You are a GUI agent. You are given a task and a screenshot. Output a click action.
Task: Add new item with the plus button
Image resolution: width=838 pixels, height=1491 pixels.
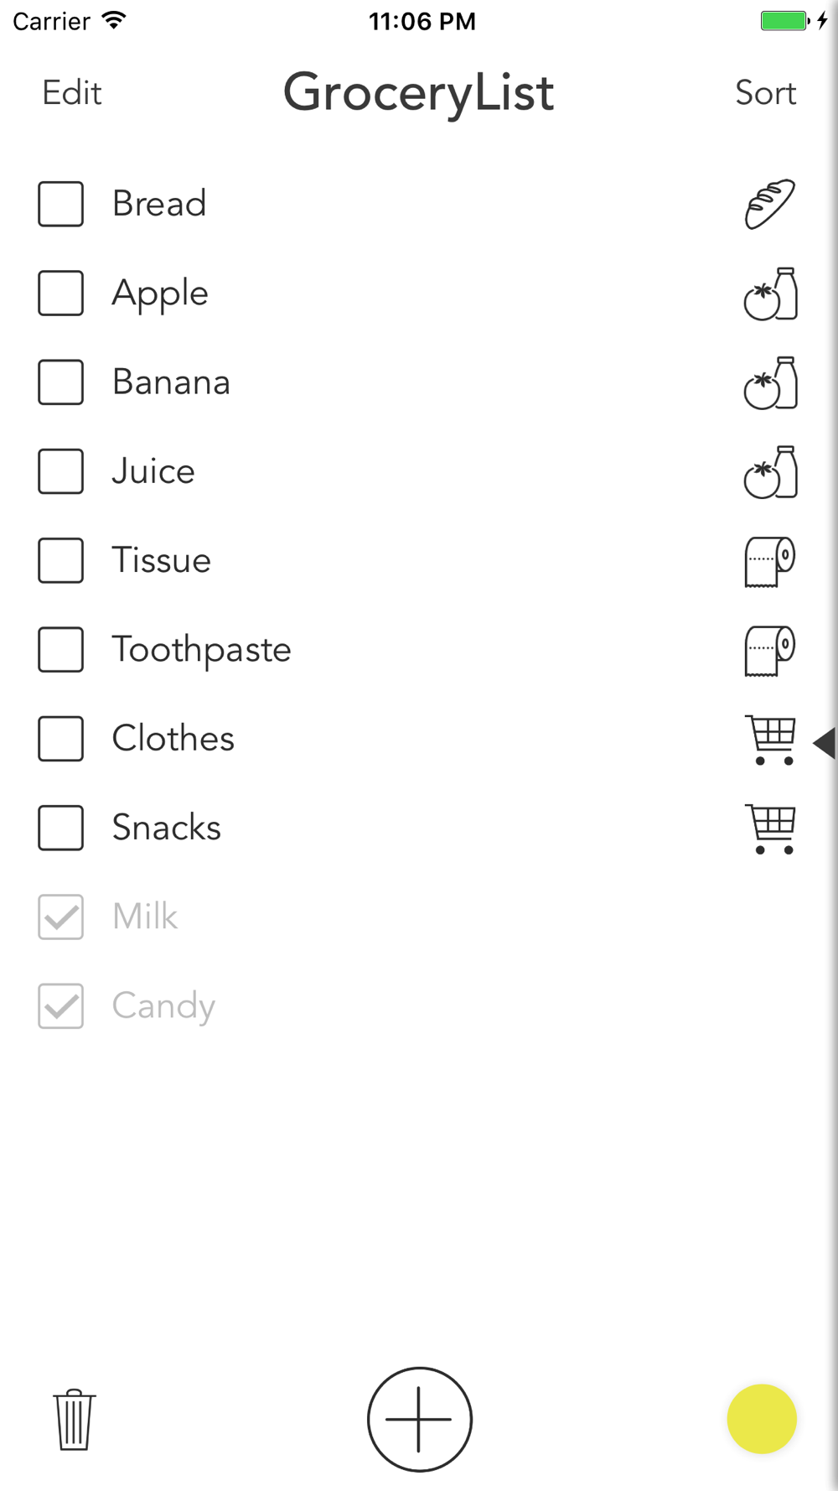click(420, 1419)
